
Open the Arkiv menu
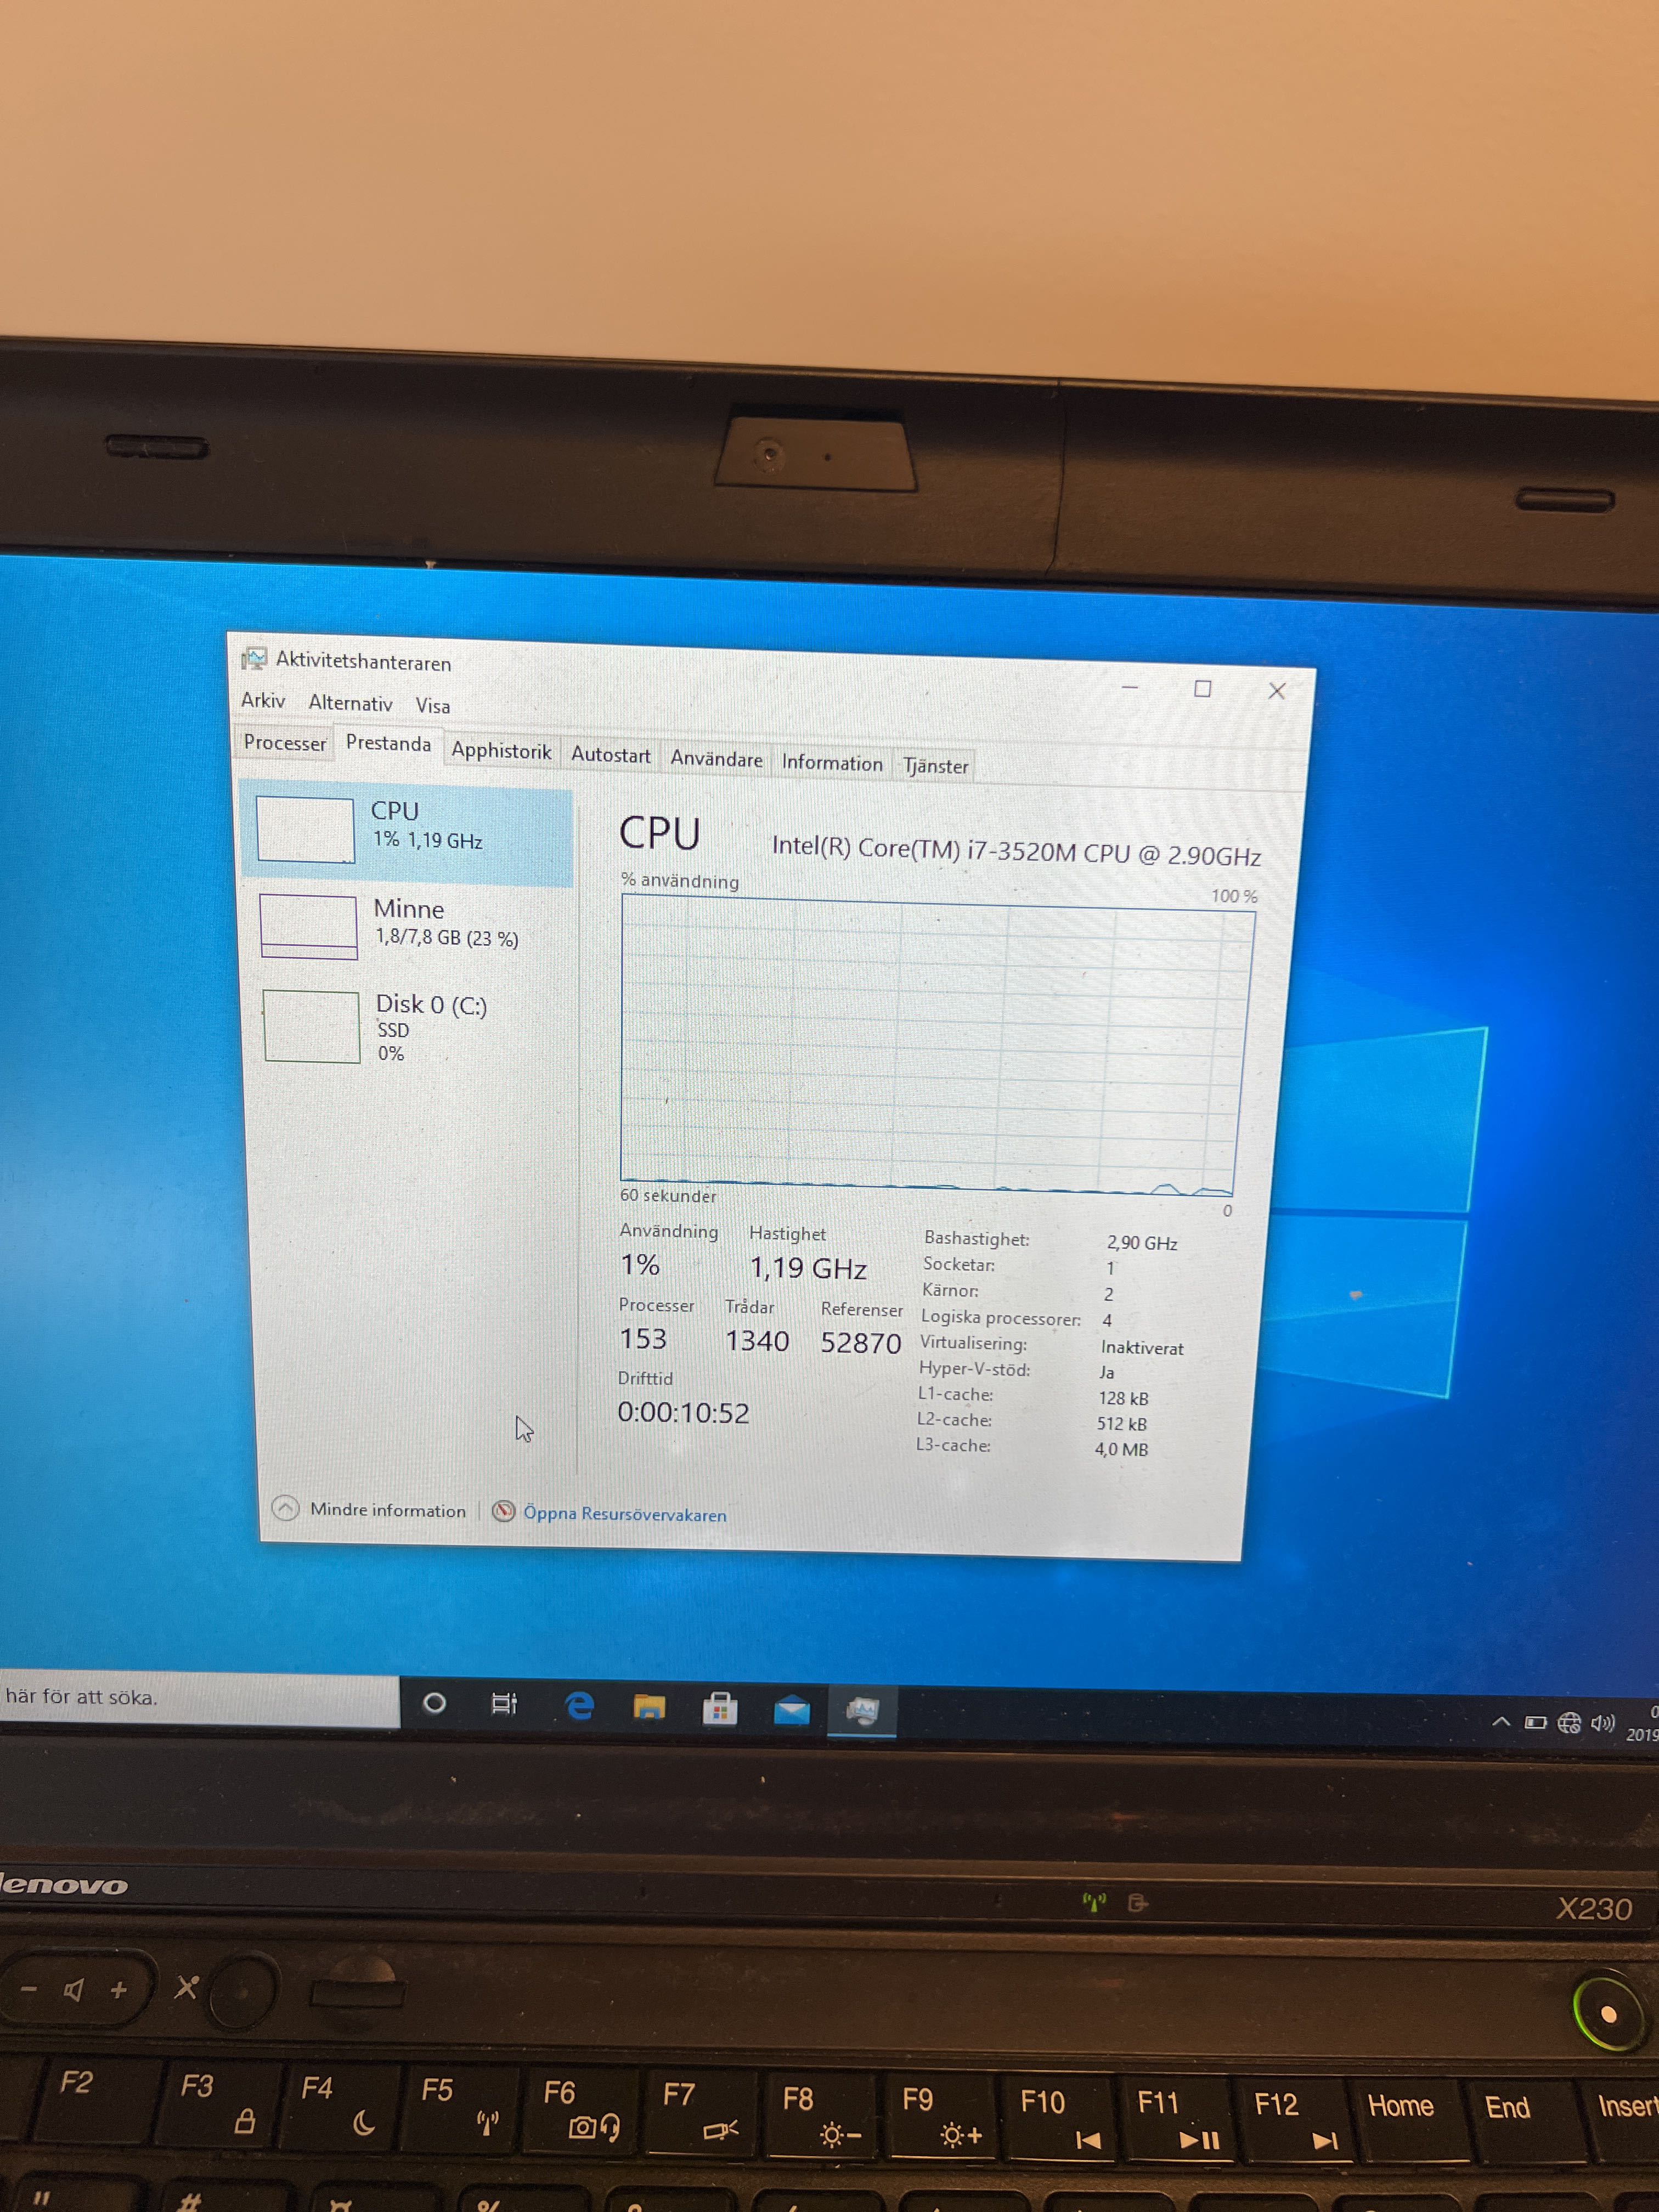263,700
